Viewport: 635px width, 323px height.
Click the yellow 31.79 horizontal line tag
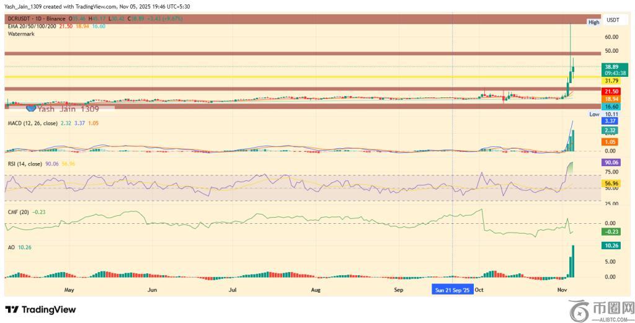click(x=612, y=81)
